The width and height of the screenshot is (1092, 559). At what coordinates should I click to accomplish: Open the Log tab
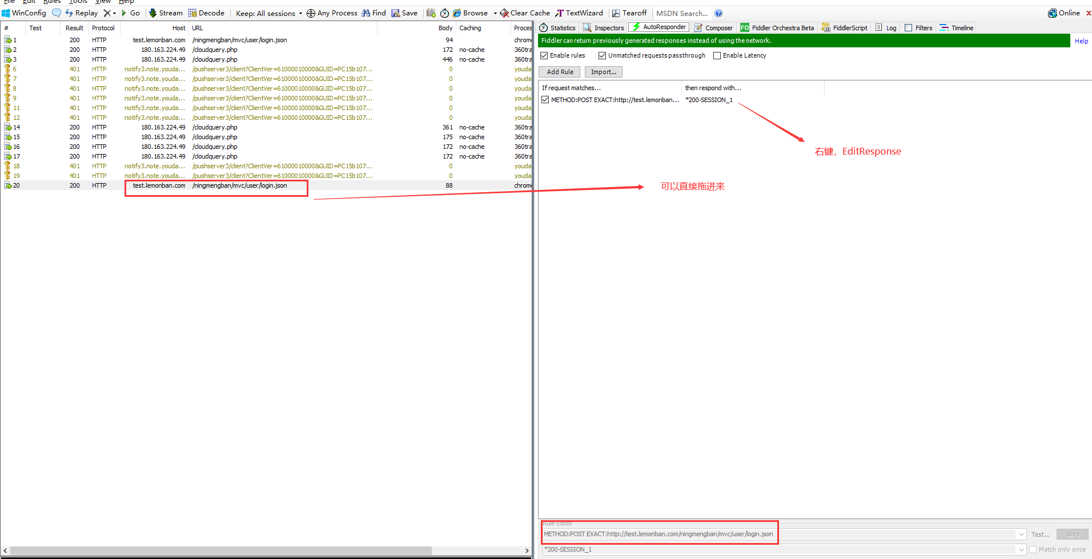[x=886, y=27]
